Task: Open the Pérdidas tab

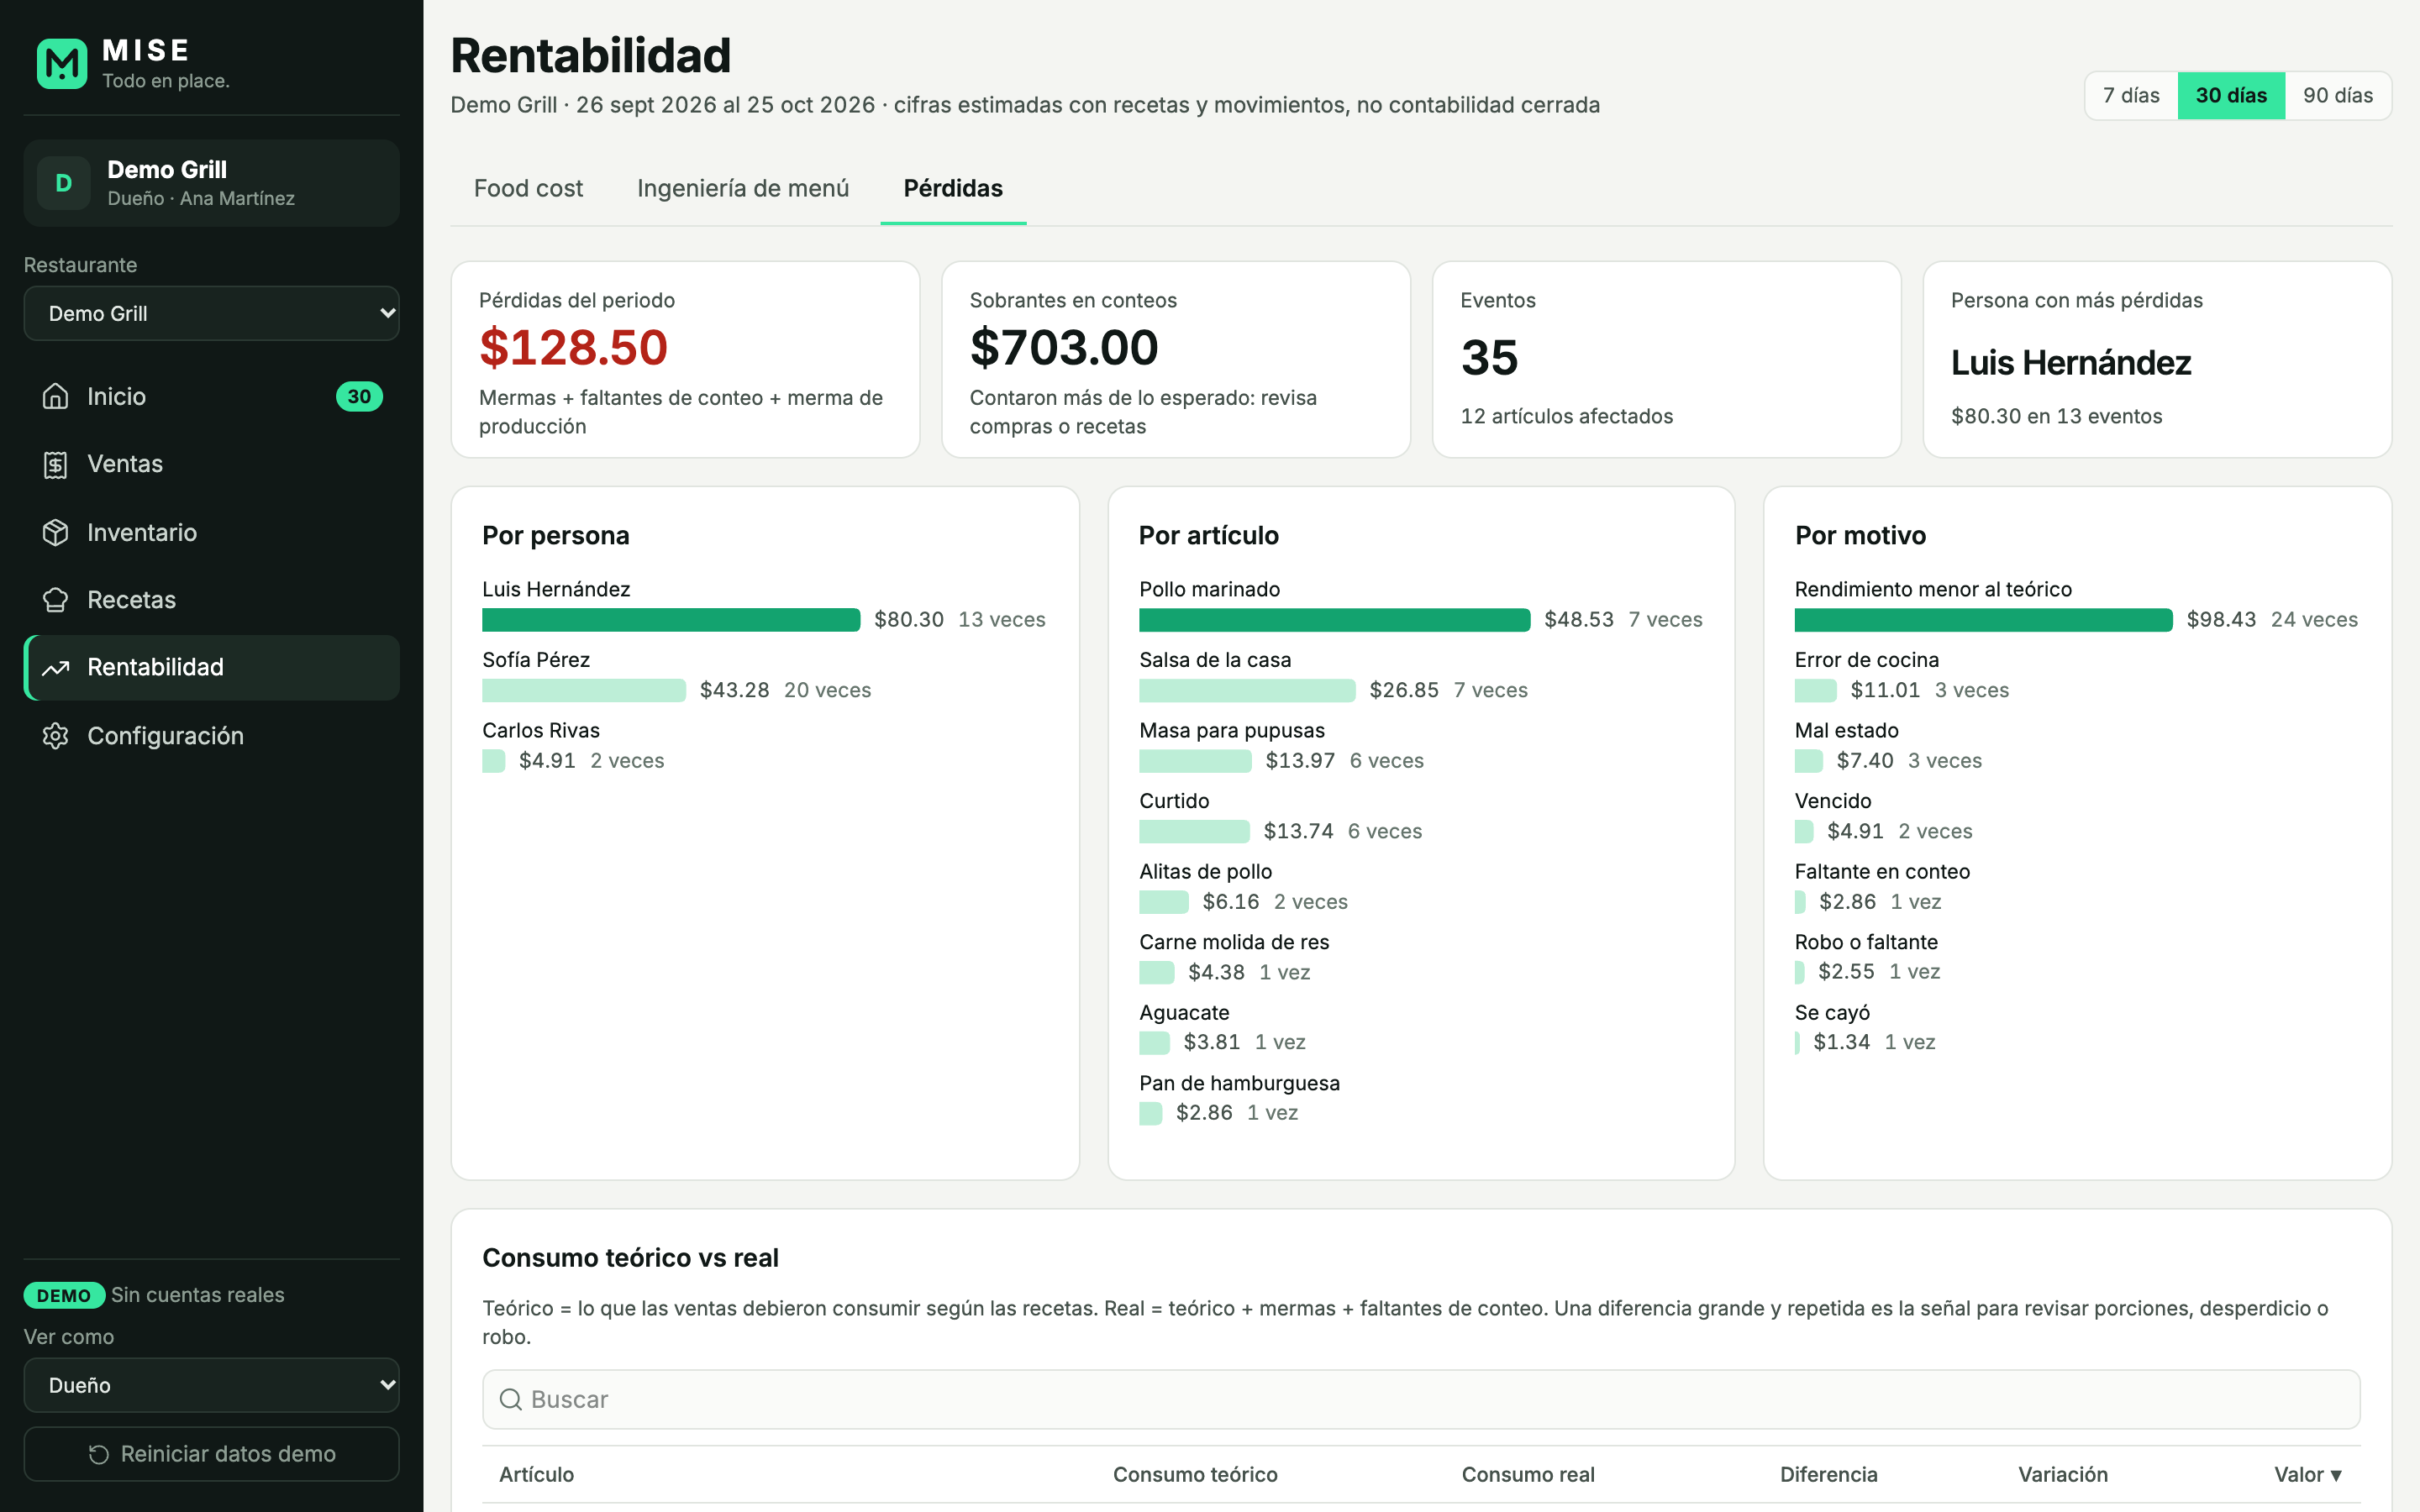Action: (953, 188)
